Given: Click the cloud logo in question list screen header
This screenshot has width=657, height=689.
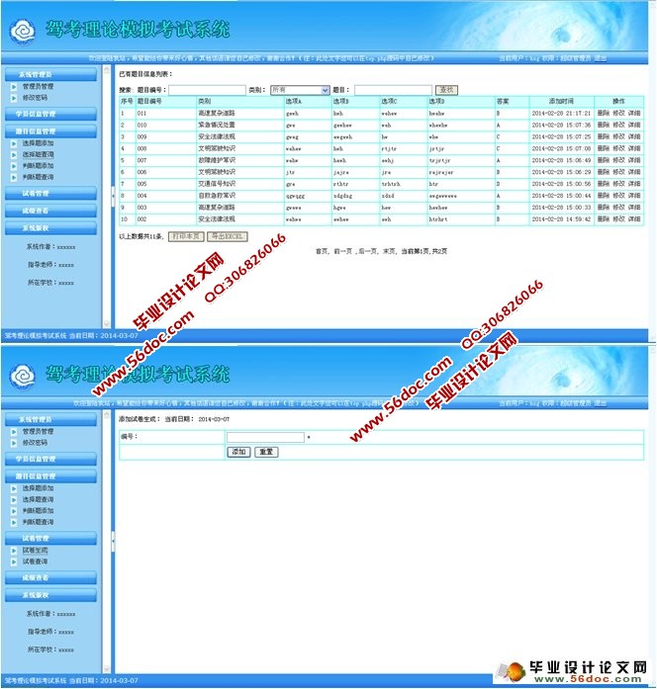Looking at the screenshot, I should (23, 32).
